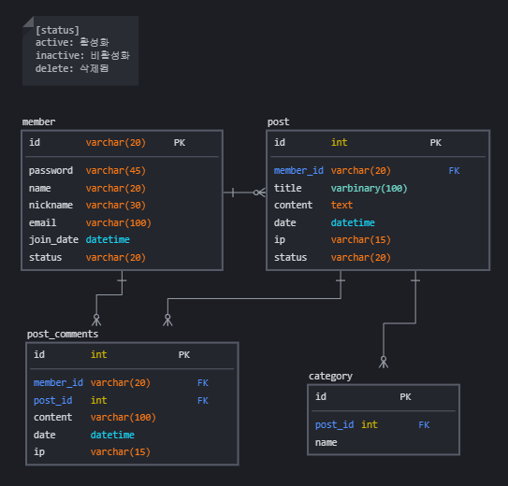Click the int type of post id
Viewport: 508px width, 486px height.
point(340,142)
